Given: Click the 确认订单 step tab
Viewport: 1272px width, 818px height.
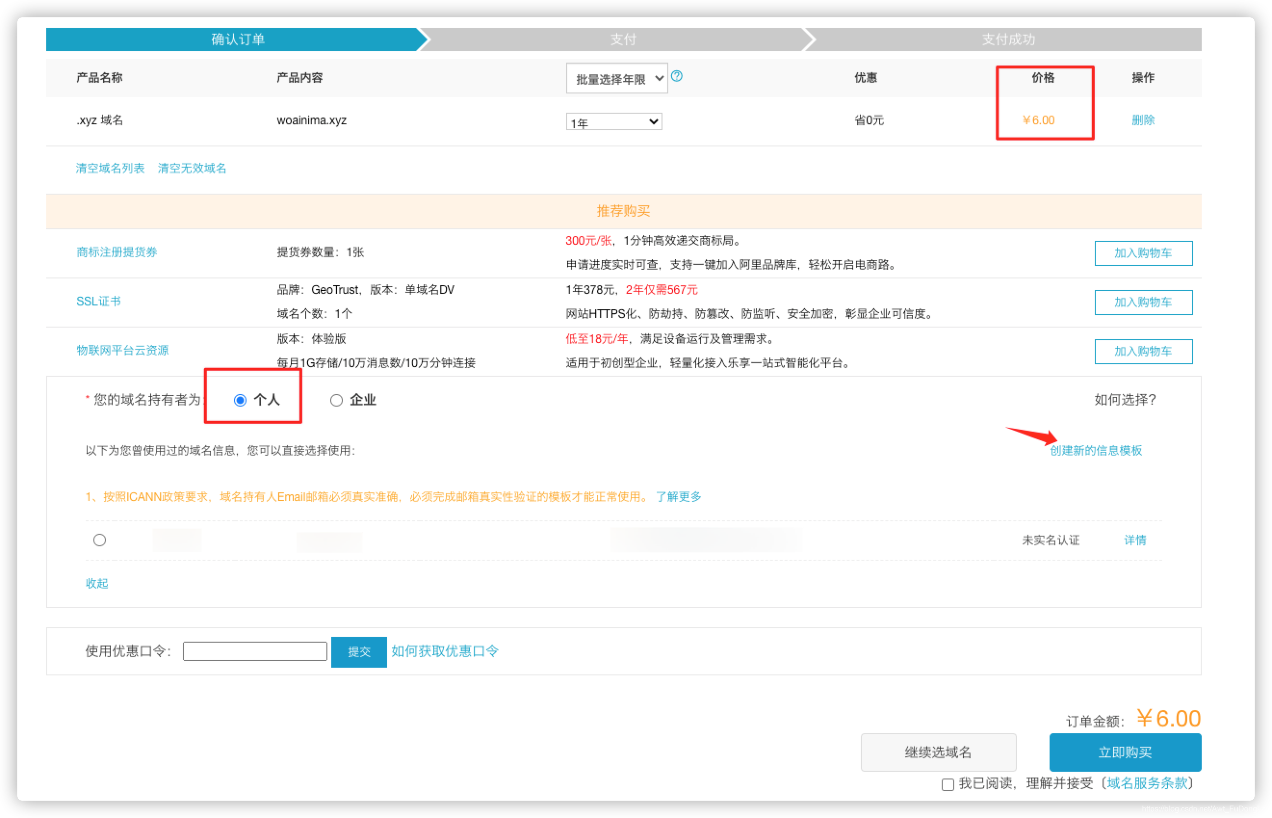Looking at the screenshot, I should [x=237, y=40].
